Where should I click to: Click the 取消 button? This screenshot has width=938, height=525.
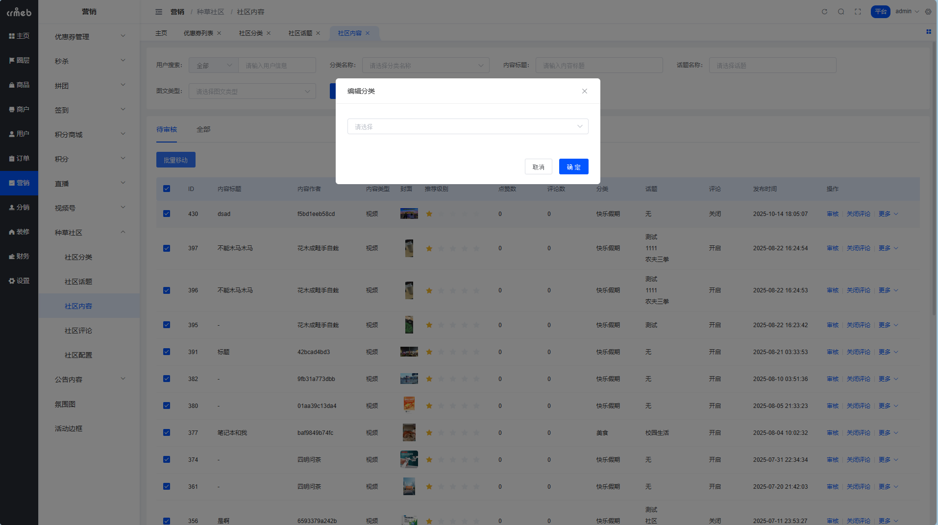coord(538,167)
